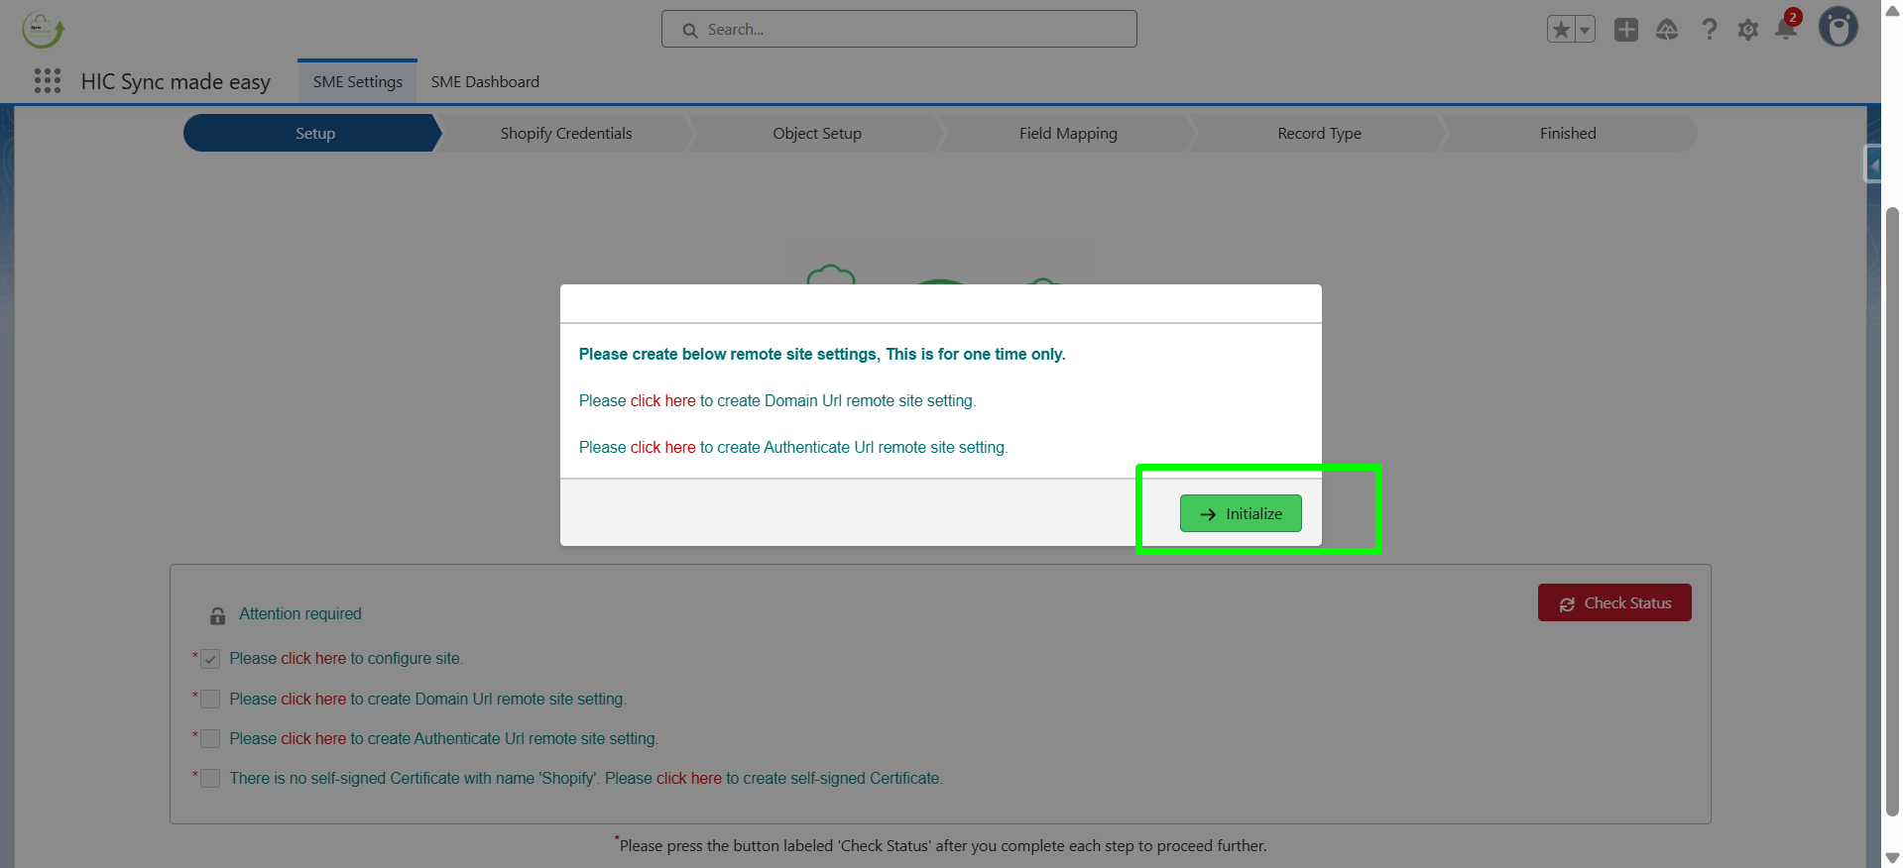Check the Domain Url remote site checkbox
The image size is (1903, 868).
point(210,700)
